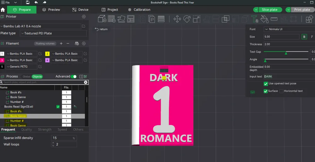Select the Measure ruler tool
Image resolution: width=315 pixels, height=162 pixels.
274,19
